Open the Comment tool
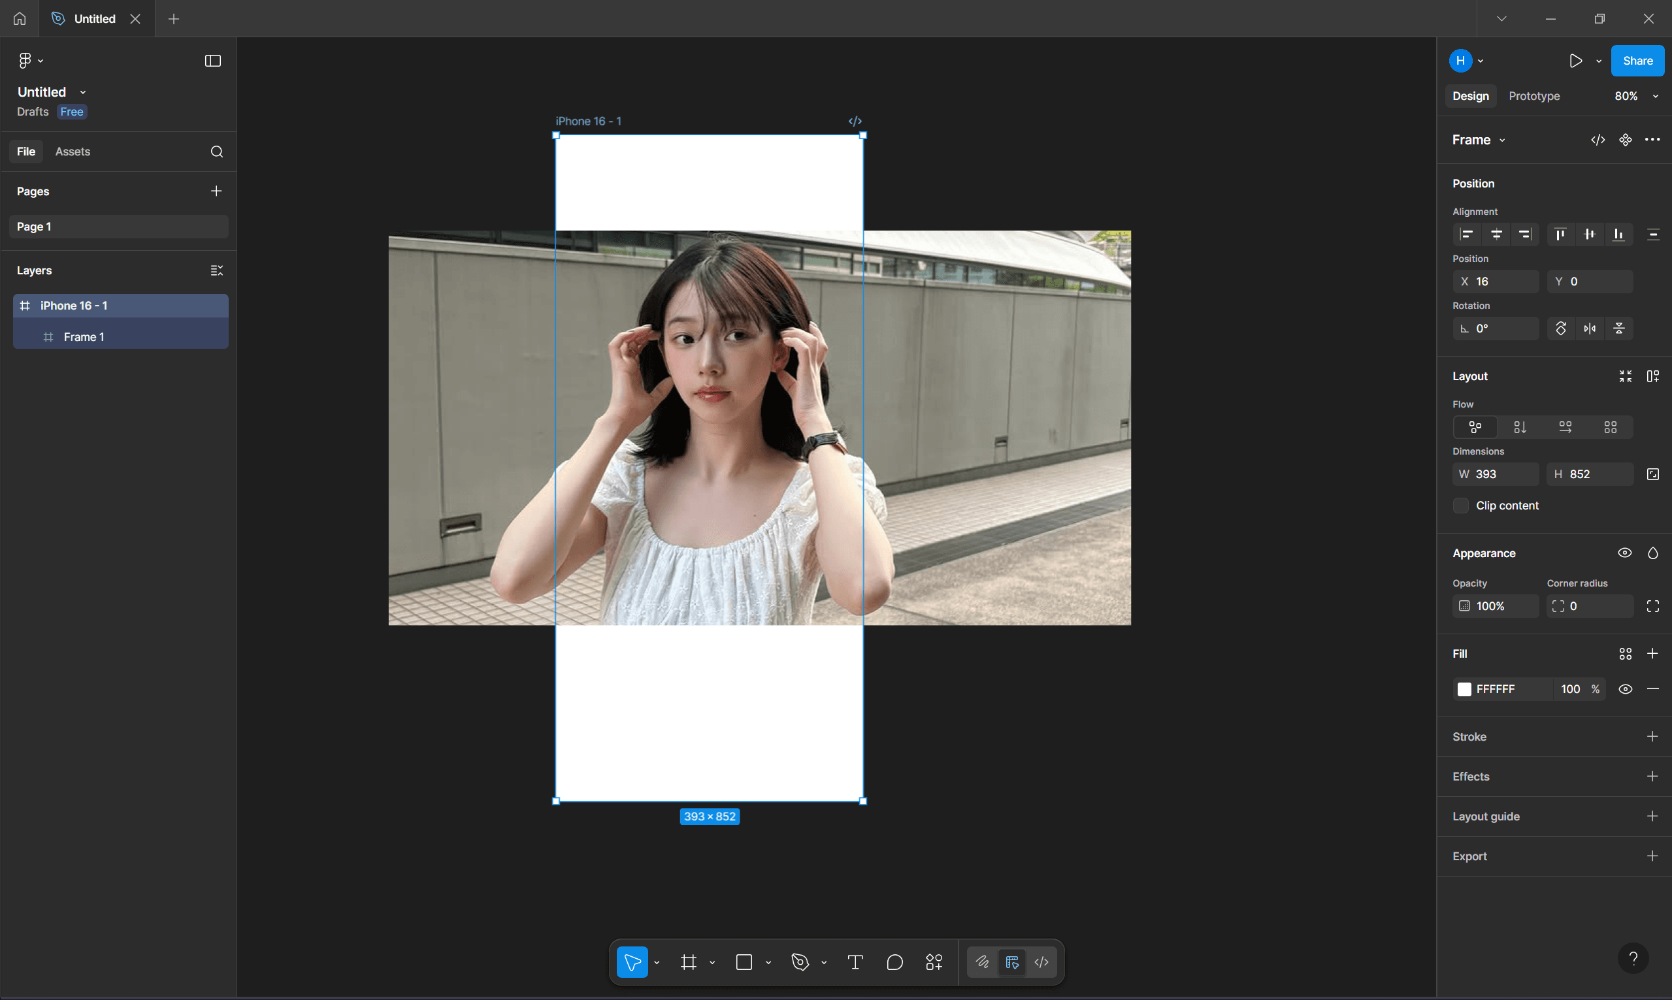This screenshot has height=1000, width=1672. [894, 962]
